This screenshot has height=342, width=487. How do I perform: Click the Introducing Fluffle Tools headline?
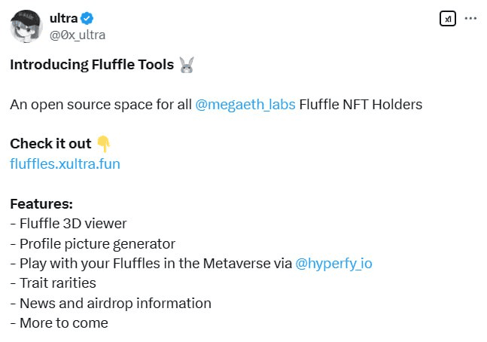coord(92,65)
